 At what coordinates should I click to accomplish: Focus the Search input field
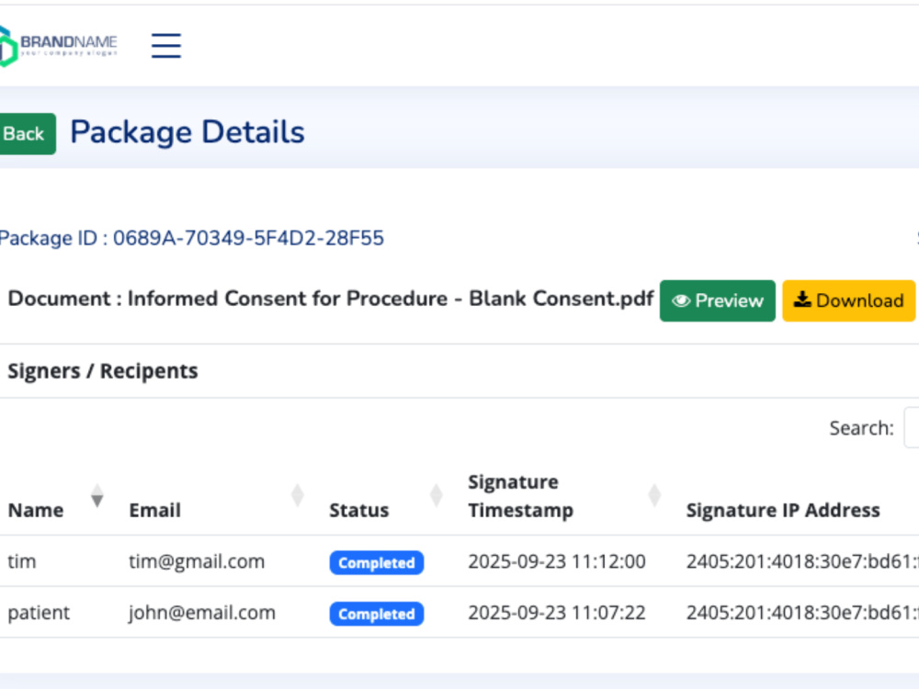(x=912, y=428)
